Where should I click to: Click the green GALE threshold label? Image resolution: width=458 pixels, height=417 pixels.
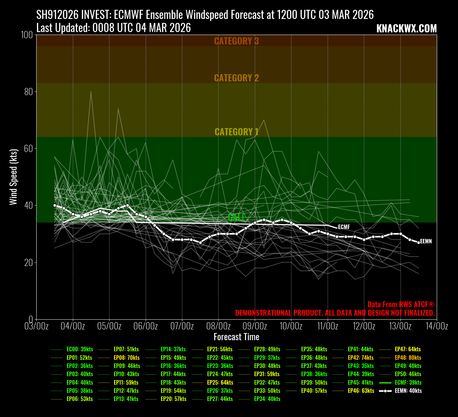pyautogui.click(x=236, y=217)
